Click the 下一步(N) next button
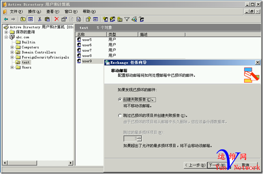 (219, 165)
